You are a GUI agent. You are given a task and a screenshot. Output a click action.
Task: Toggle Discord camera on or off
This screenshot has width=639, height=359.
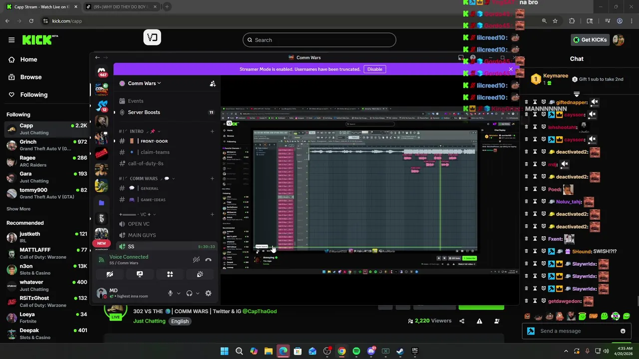110,274
